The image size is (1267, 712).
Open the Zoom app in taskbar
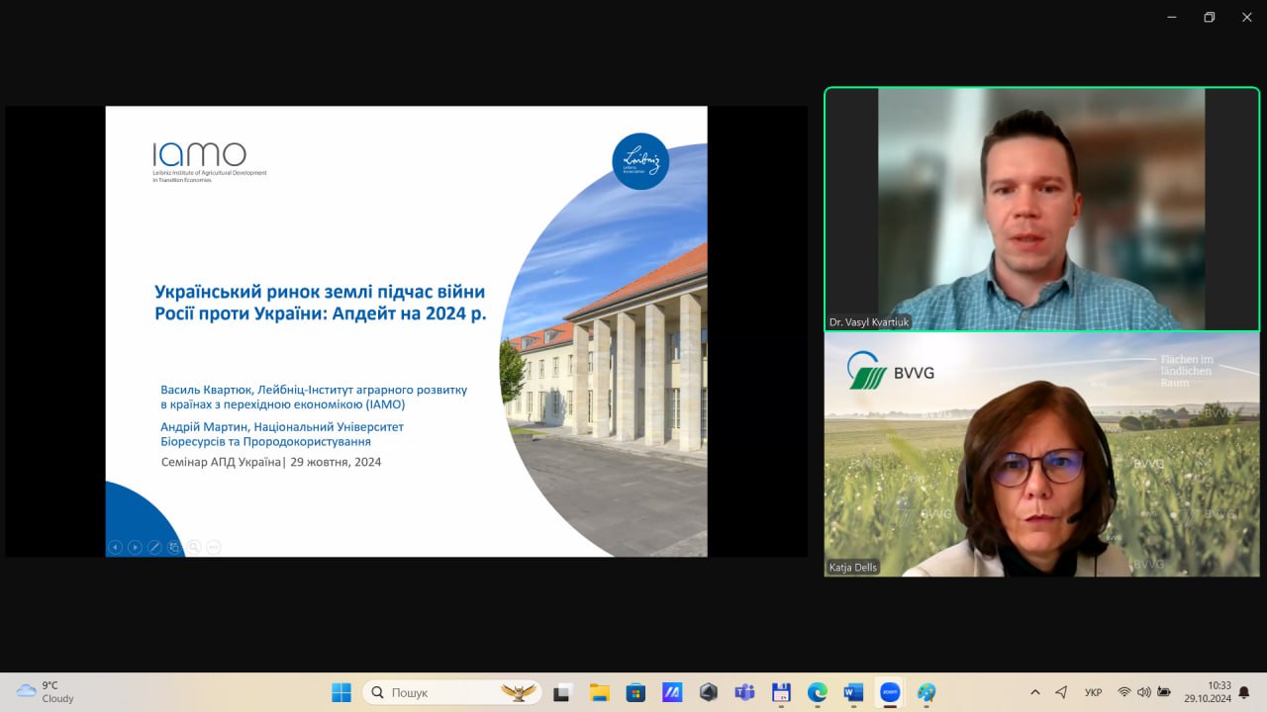(x=890, y=692)
